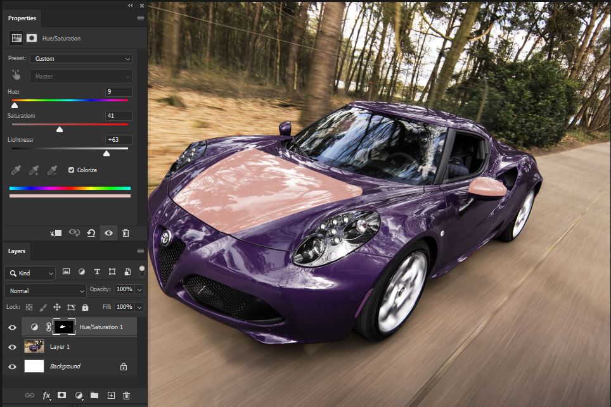The image size is (611, 407).
Task: Filter layers by pixel layers
Action: pyautogui.click(x=67, y=272)
